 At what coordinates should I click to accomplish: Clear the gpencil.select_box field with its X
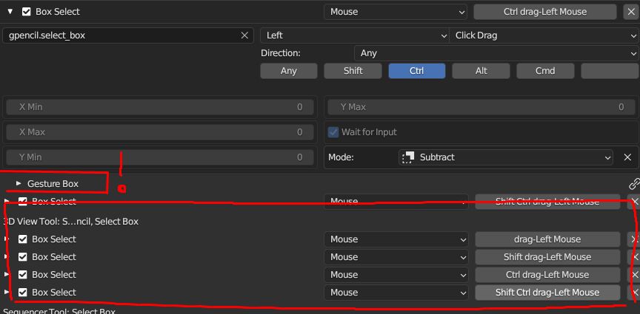click(244, 35)
